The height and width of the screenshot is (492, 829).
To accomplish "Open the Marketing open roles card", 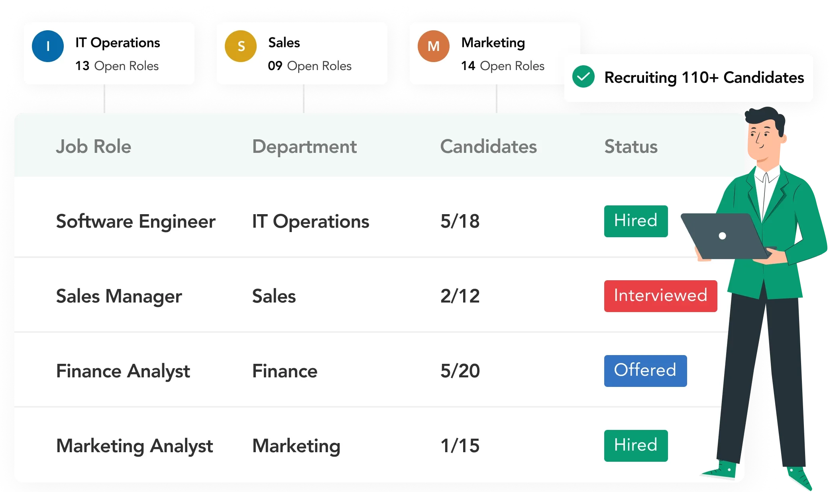I will tap(494, 53).
